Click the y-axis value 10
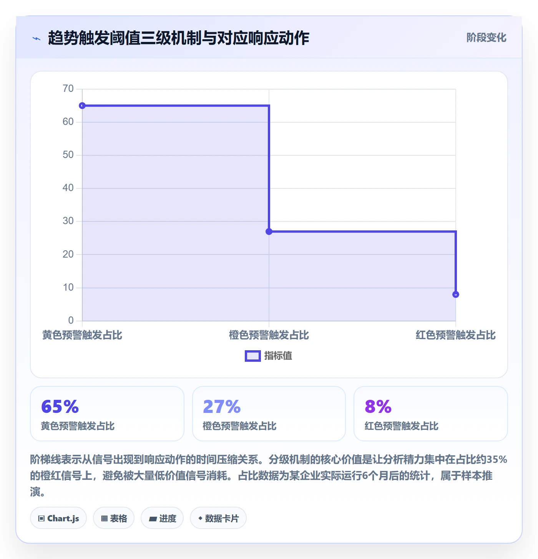The image size is (538, 559). [x=68, y=288]
